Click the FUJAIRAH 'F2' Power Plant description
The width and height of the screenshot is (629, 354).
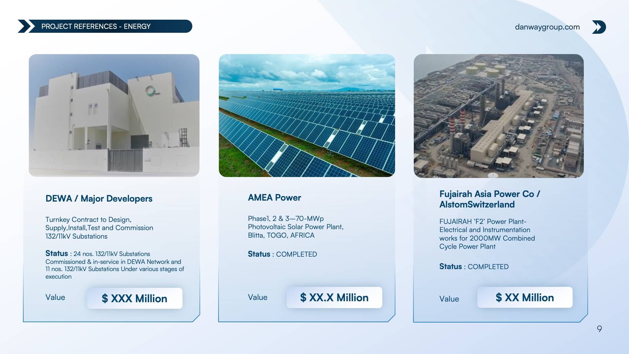click(487, 234)
